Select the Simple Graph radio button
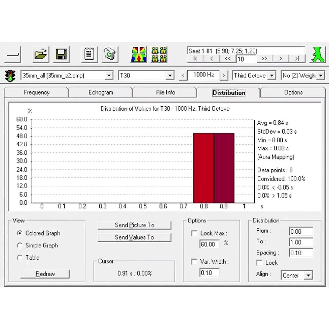Viewport: 329px width, 329px height. 20,245
